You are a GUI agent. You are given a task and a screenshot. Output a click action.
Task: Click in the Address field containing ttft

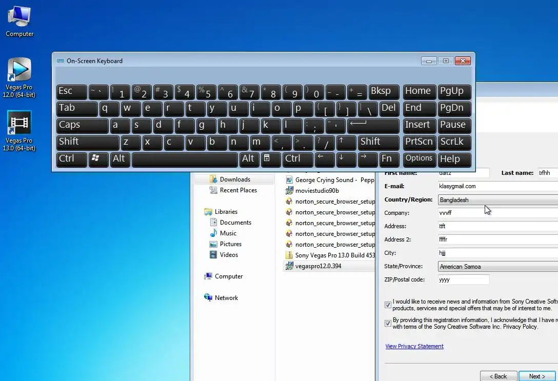pyautogui.click(x=498, y=226)
